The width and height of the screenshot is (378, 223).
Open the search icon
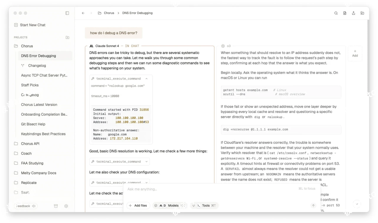(x=336, y=13)
